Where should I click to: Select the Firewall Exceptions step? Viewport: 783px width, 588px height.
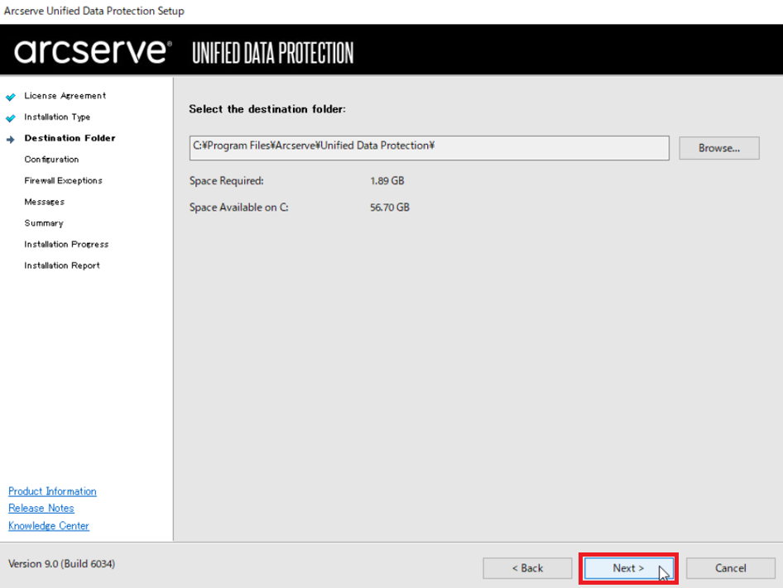63,180
